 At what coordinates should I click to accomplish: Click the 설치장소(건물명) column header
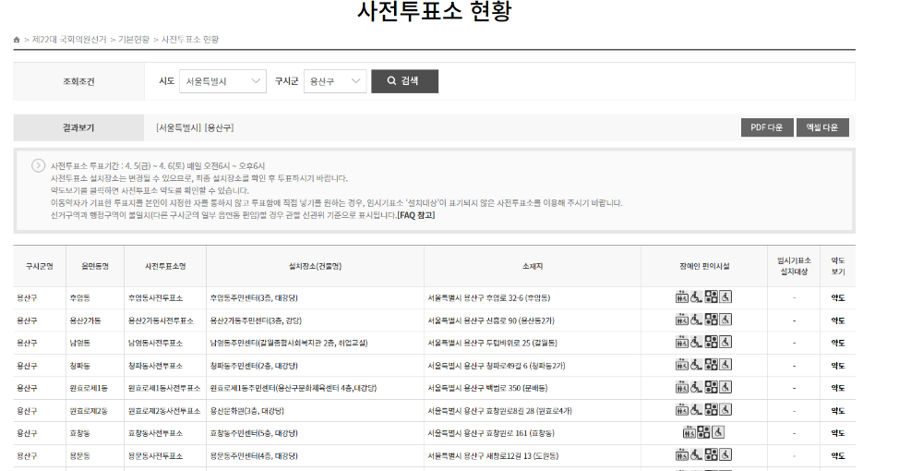coord(315,266)
